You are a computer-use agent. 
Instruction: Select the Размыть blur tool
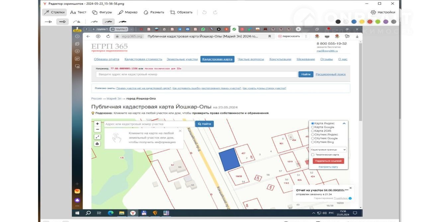coord(154,12)
